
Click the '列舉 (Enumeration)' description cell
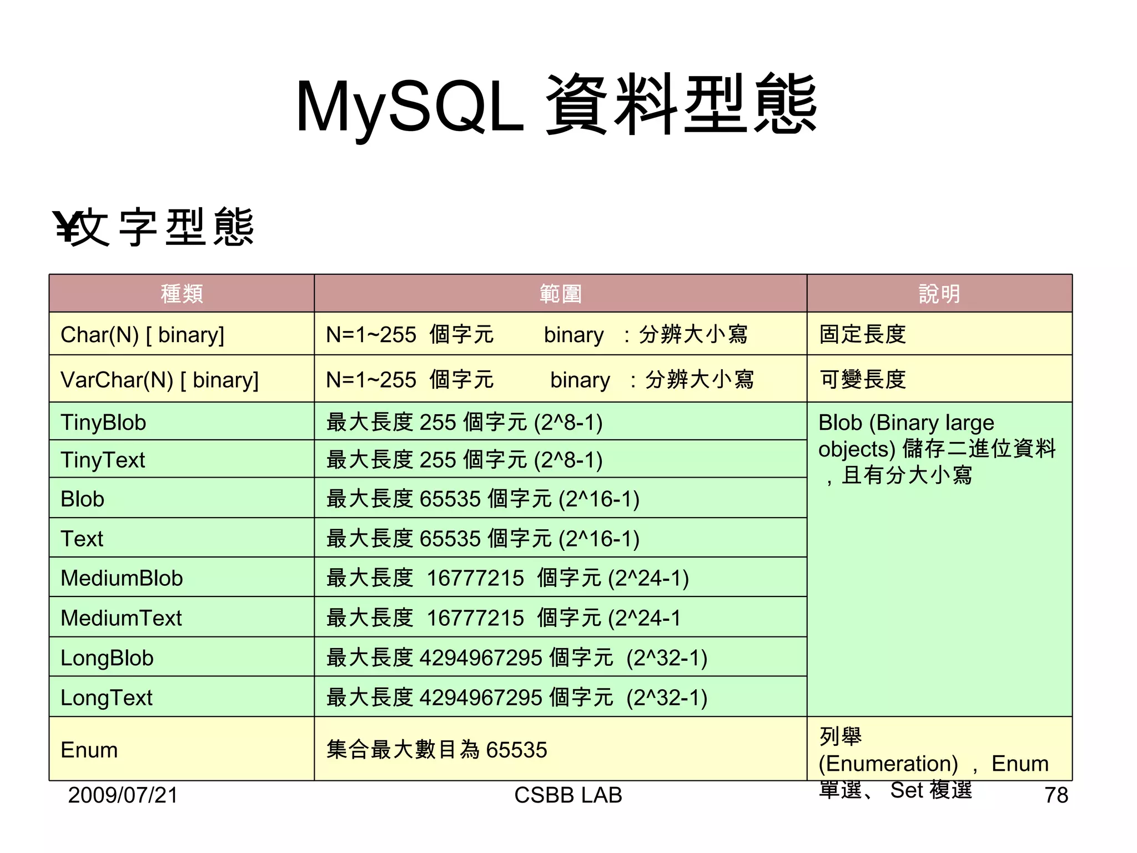click(x=939, y=749)
